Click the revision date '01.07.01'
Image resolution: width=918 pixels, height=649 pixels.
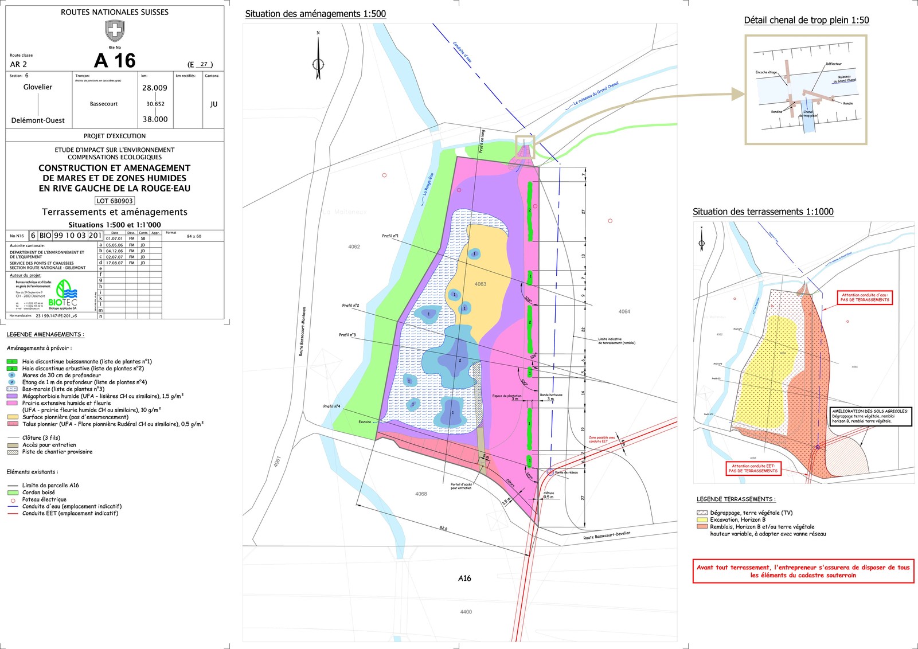[114, 239]
